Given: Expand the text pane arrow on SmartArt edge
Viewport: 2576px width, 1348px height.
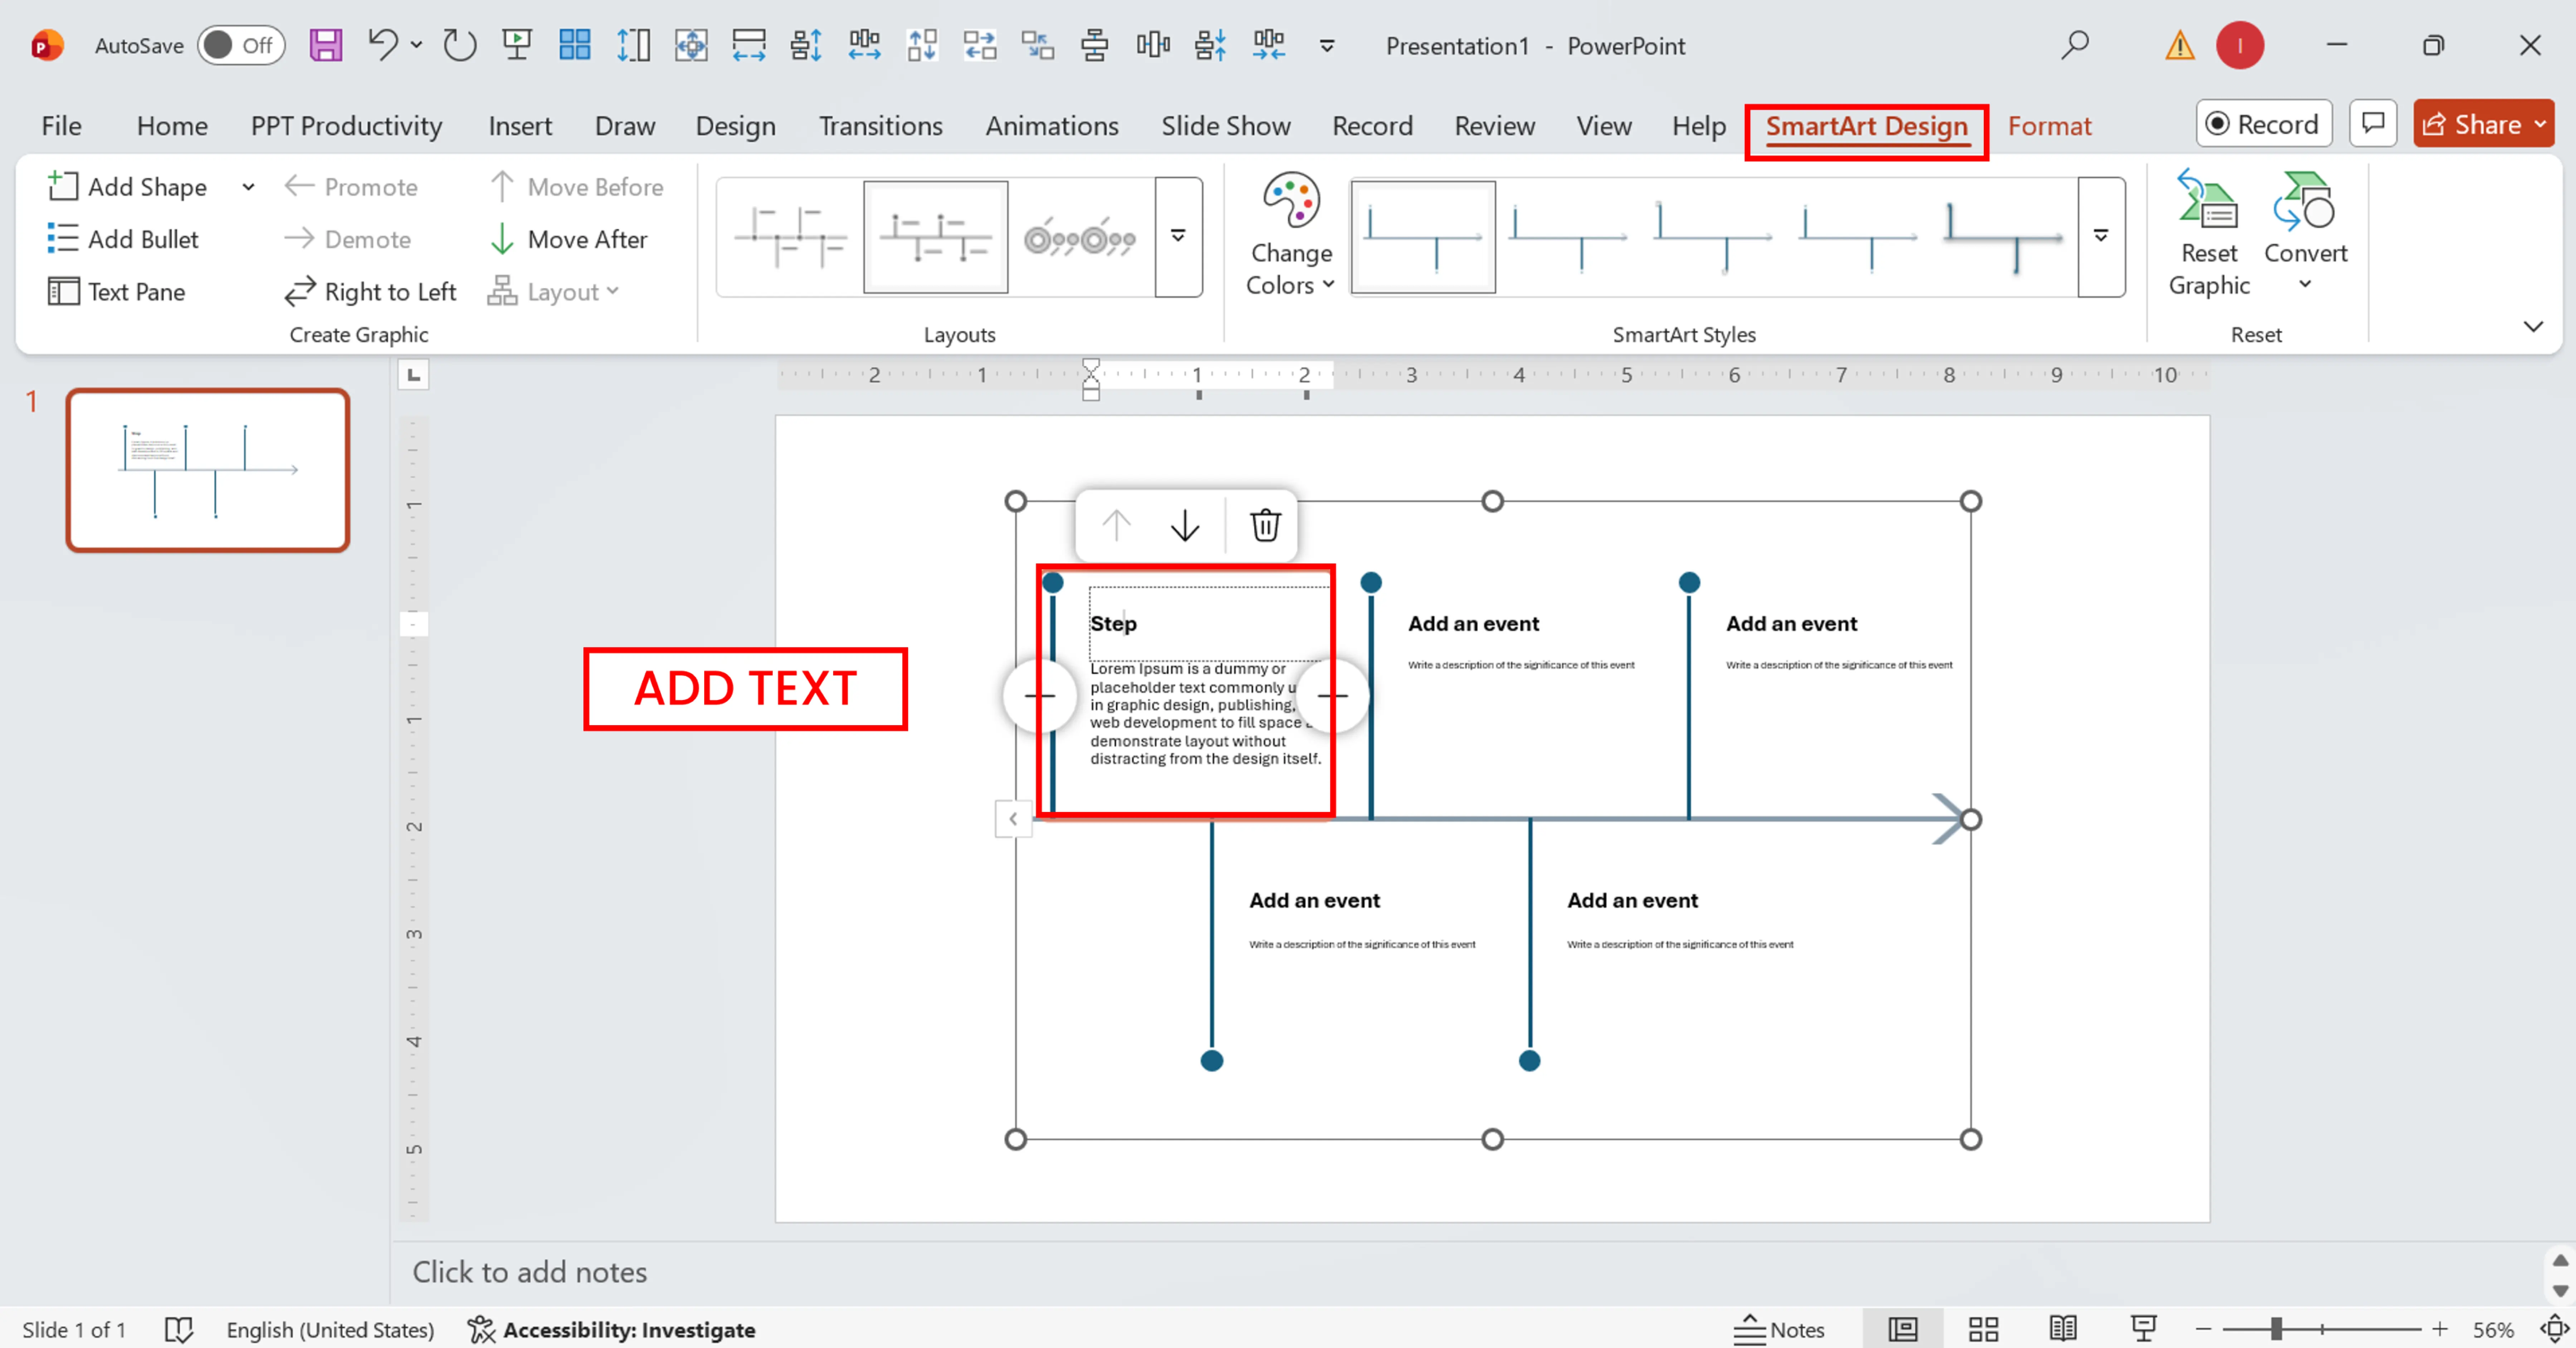Looking at the screenshot, I should click(x=1013, y=819).
